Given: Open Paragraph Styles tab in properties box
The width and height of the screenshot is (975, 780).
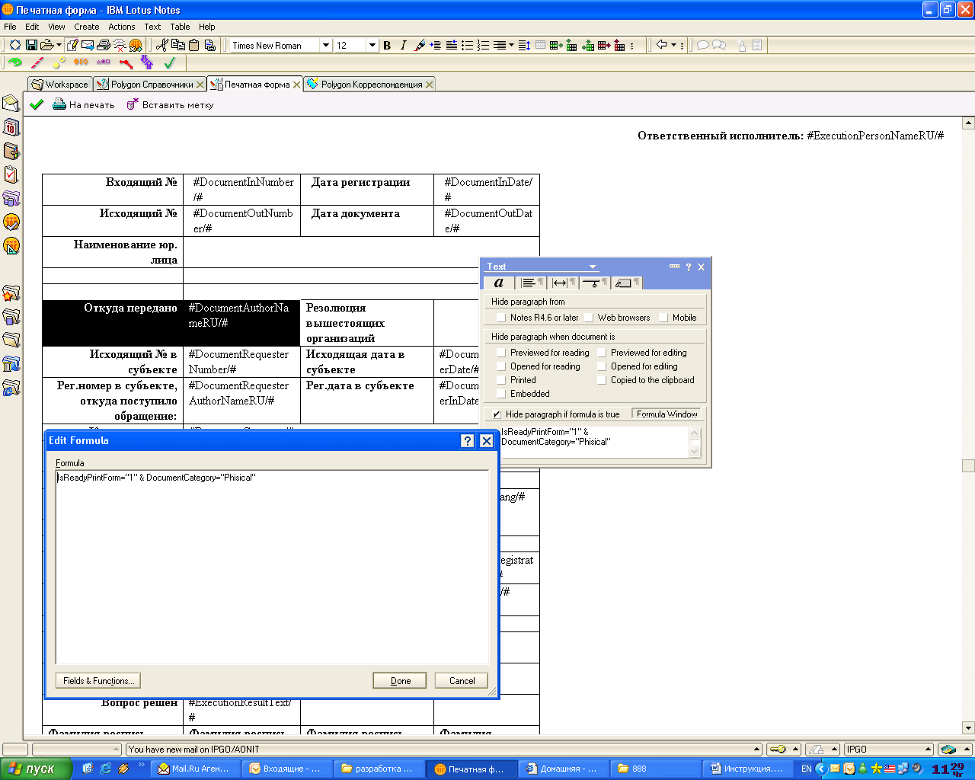Looking at the screenshot, I should 626,283.
